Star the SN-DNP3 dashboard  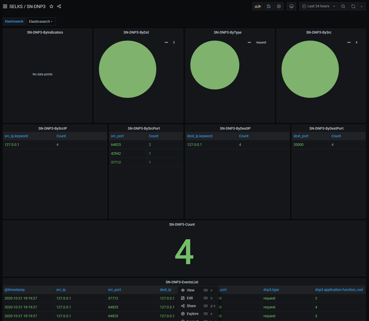pos(51,6)
